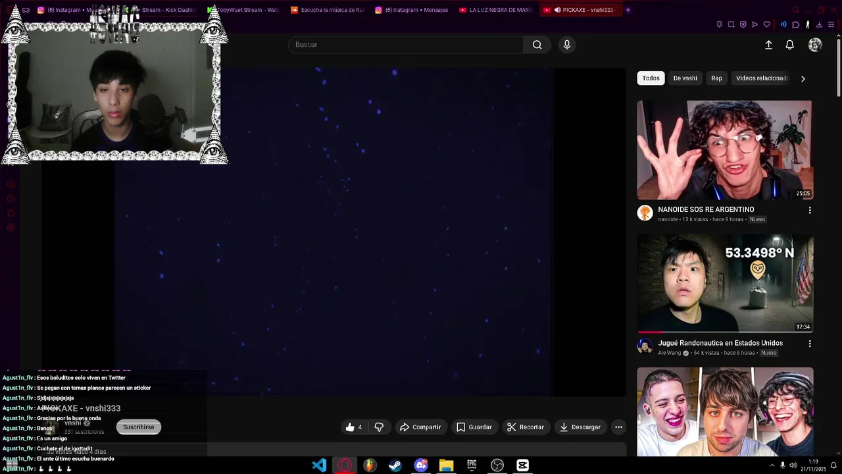The width and height of the screenshot is (842, 474).
Task: Open Ale Wang channel avatar
Action: (x=645, y=346)
